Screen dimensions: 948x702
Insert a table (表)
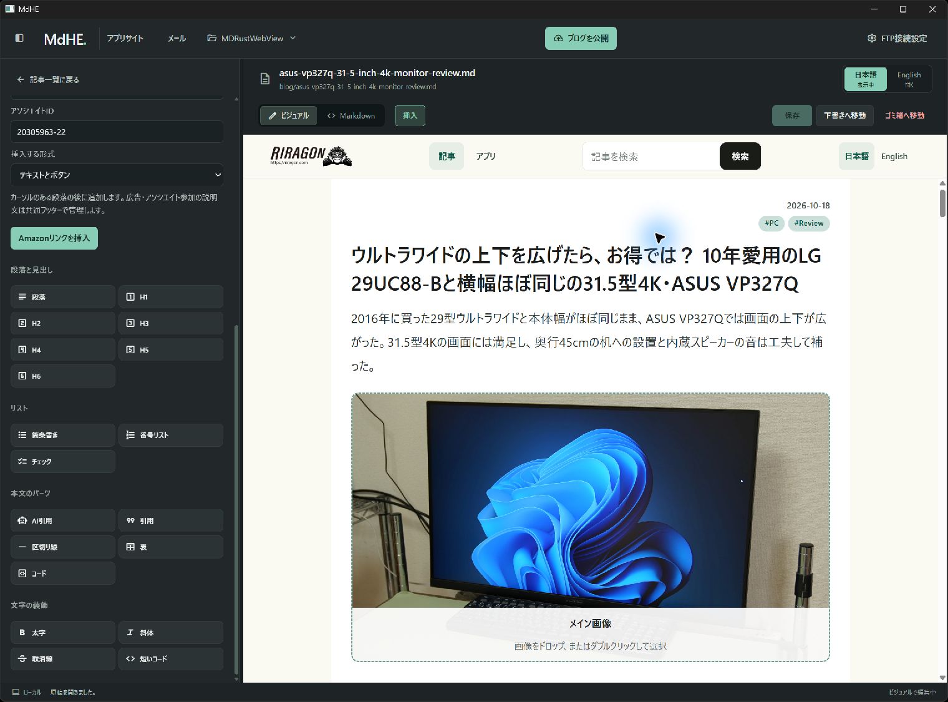(171, 547)
